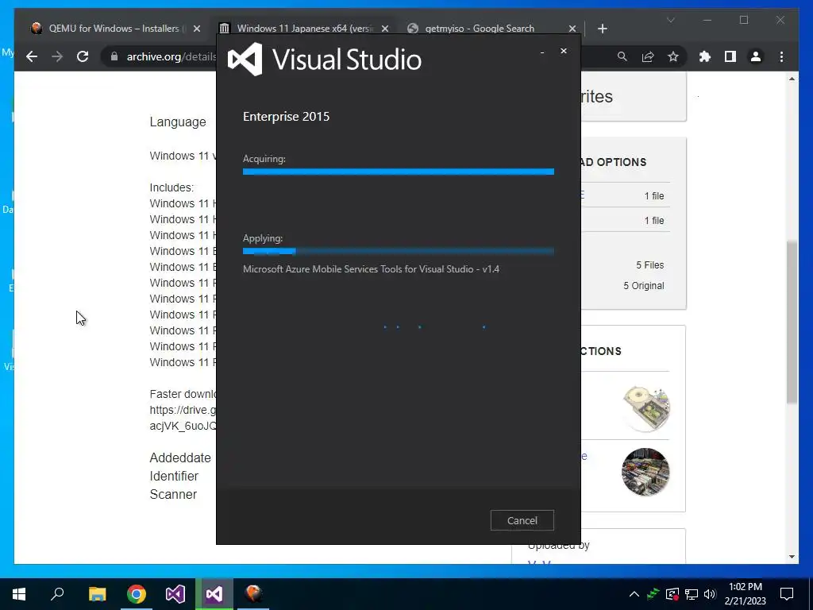This screenshot has width=813, height=610.
Task: Open Google Chrome from the taskbar
Action: (137, 594)
